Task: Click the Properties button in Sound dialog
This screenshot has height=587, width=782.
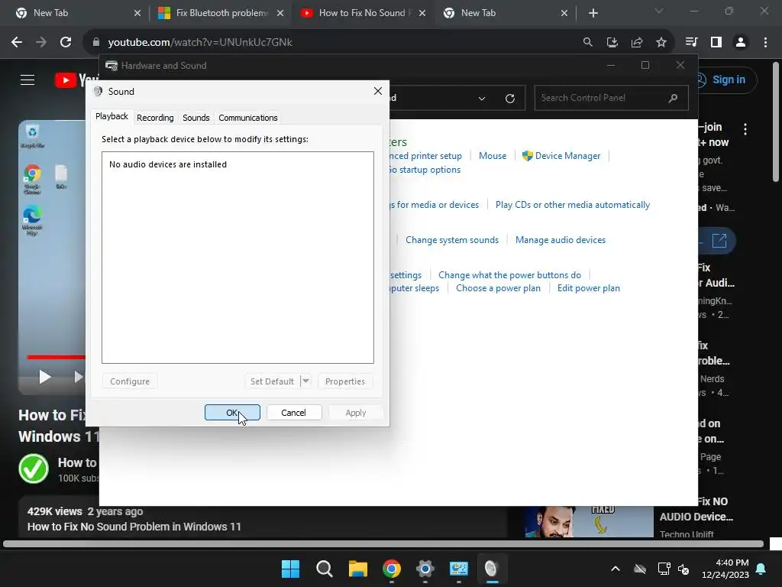Action: tap(345, 381)
